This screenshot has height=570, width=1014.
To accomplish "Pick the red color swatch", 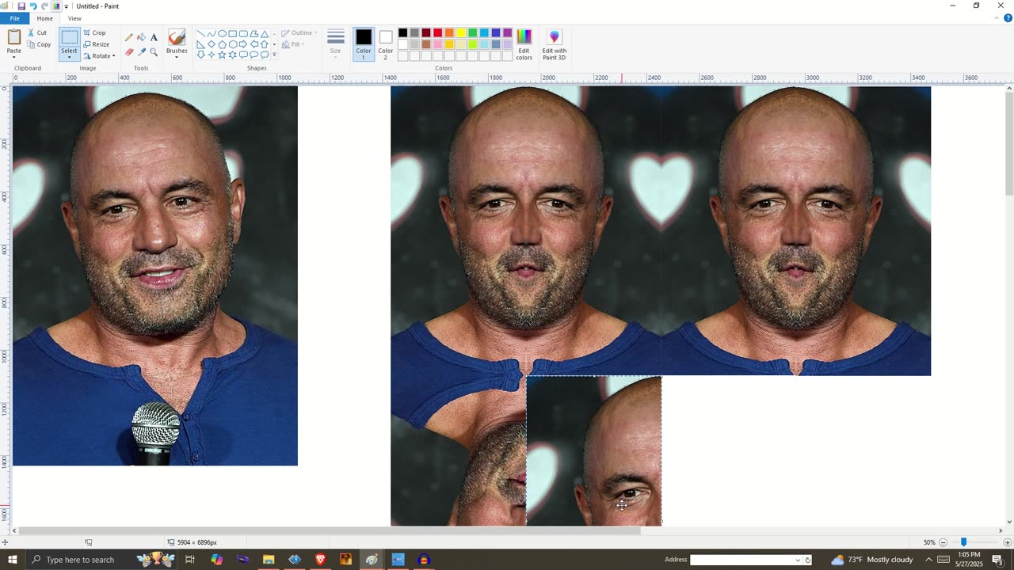I will tap(437, 33).
